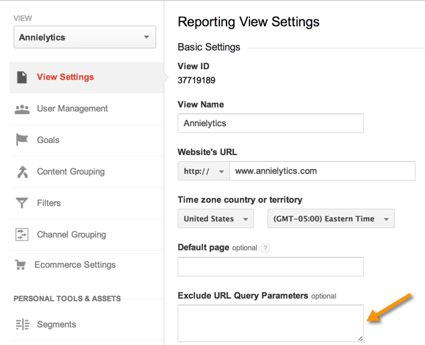Focus the View Name text field

(271, 124)
